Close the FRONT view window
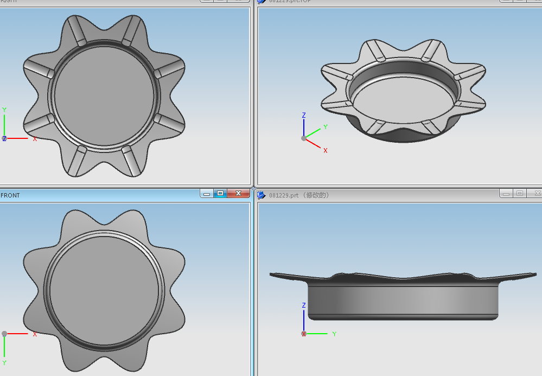542x376 pixels. click(x=238, y=194)
